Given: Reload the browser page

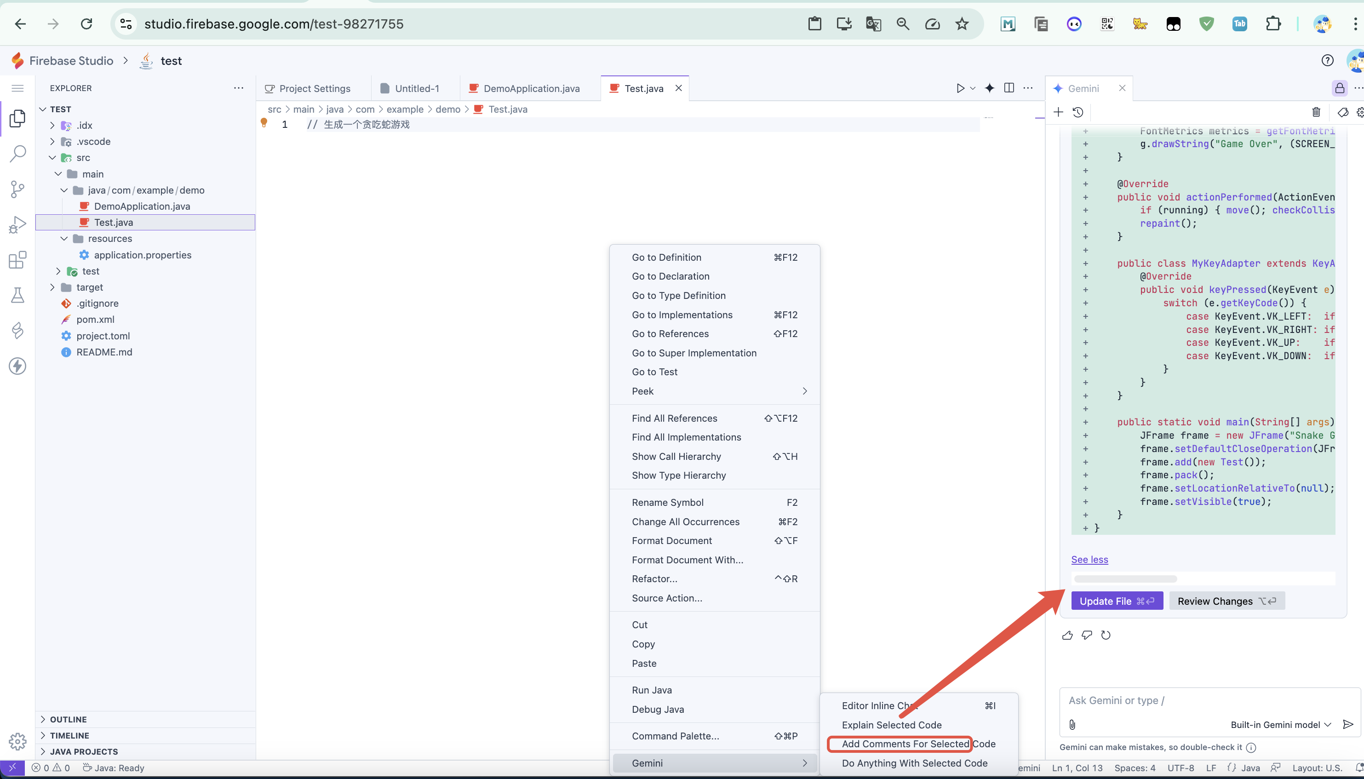Looking at the screenshot, I should [x=86, y=24].
